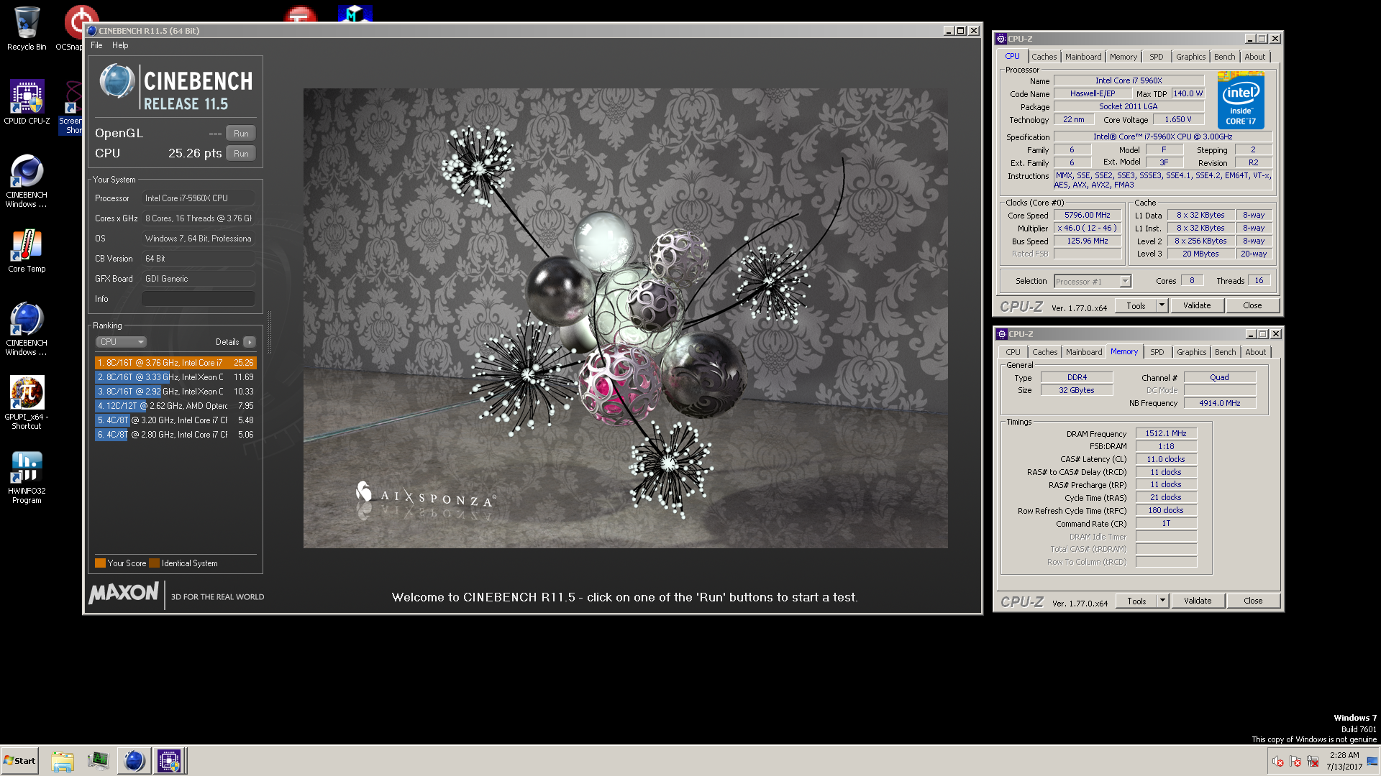
Task: Open the Help menu in Cinebench
Action: click(x=120, y=45)
